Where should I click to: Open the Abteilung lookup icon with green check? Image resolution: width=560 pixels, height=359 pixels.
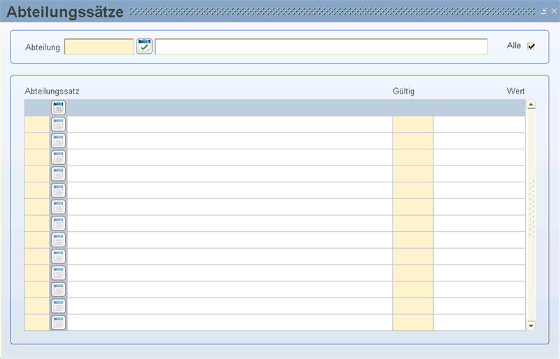coord(144,46)
